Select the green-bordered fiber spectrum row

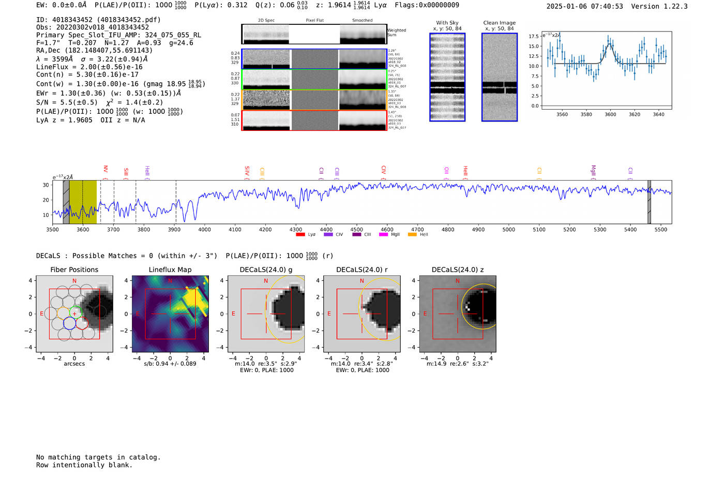pos(314,79)
